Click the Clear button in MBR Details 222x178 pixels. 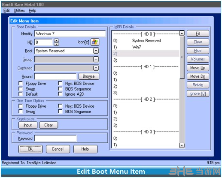(x=198, y=42)
